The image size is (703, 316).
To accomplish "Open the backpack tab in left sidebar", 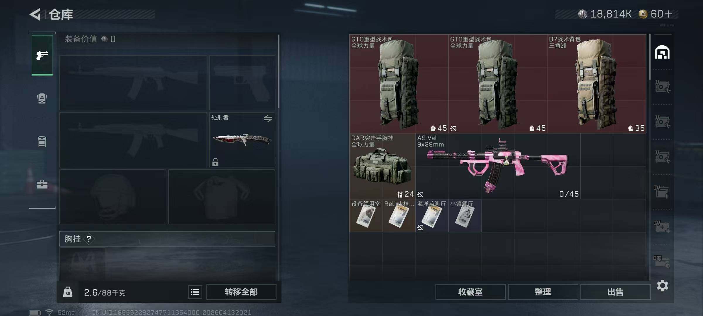I will 42,98.
